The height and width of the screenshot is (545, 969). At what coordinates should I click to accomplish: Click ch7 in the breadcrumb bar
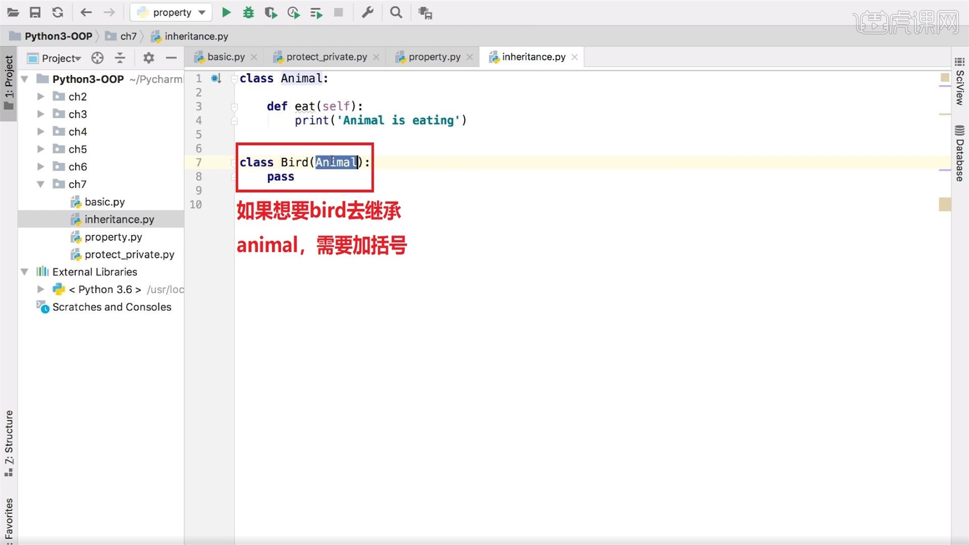(x=128, y=36)
